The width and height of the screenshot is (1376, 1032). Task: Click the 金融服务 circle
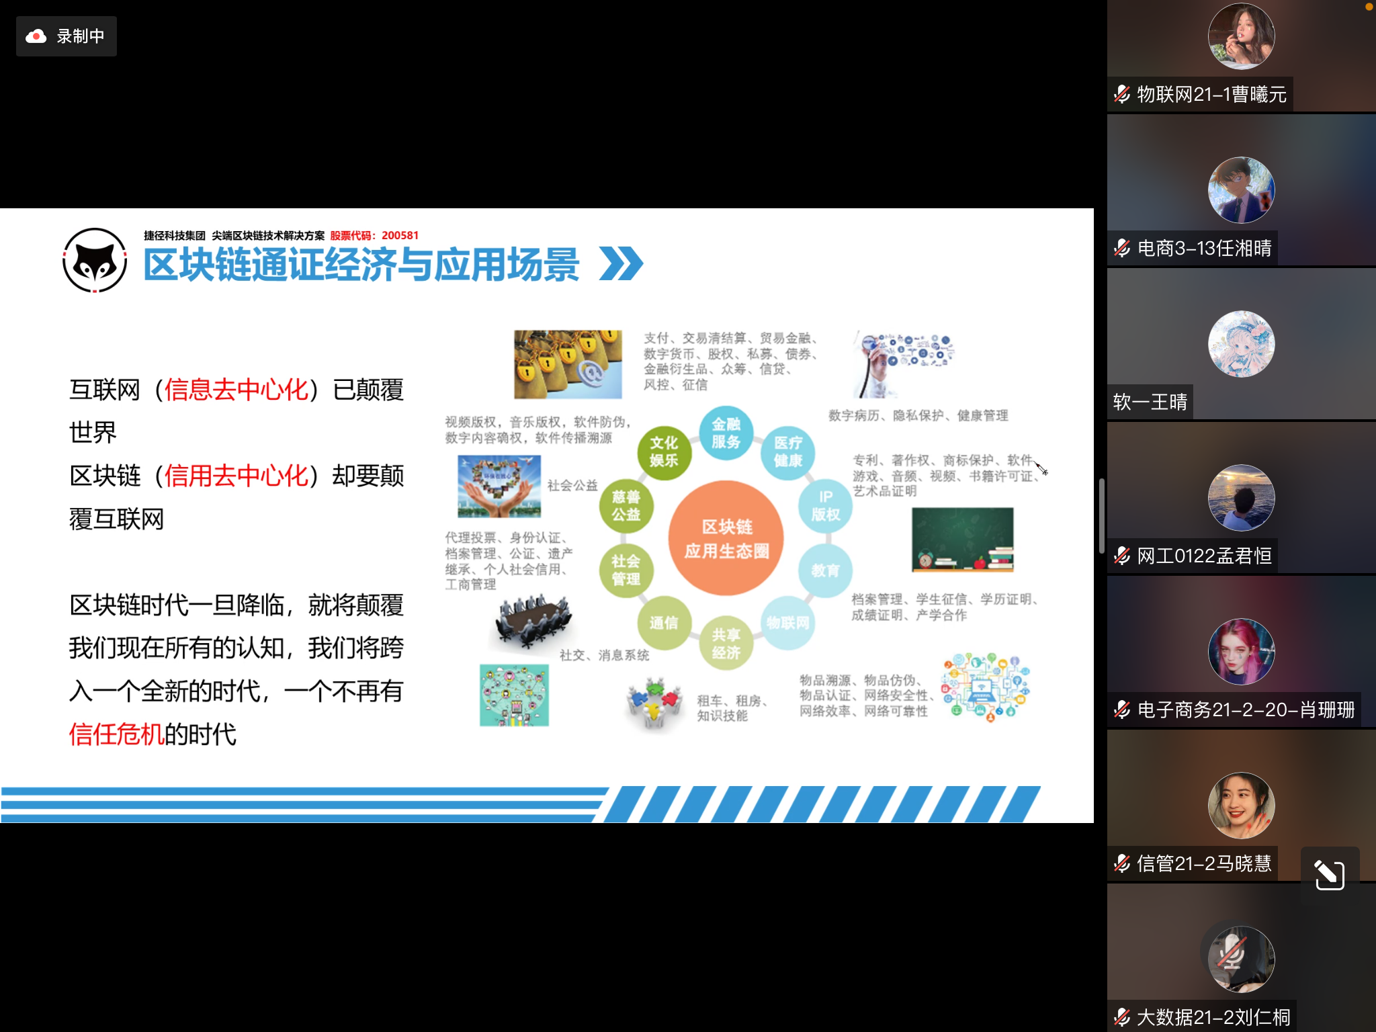726,433
